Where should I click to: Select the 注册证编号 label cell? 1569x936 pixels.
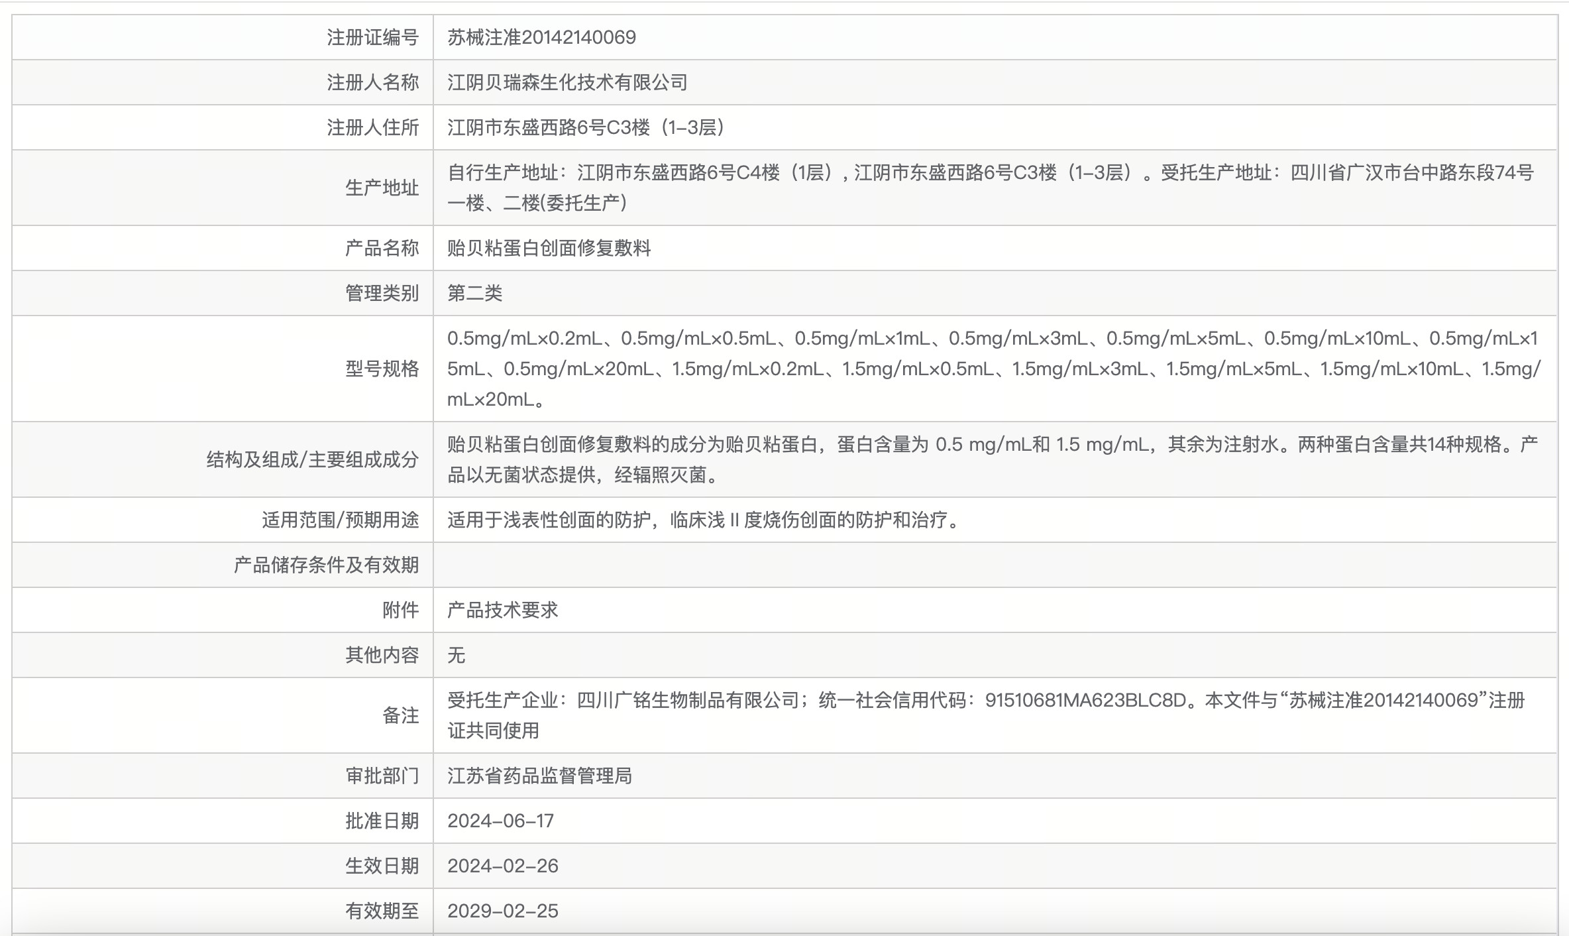(x=223, y=37)
